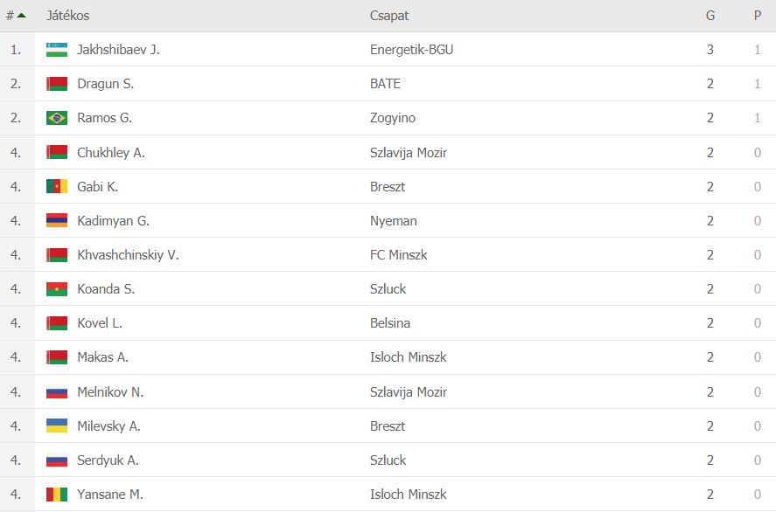This screenshot has width=776, height=512.
Task: Click the Russia flag beside Melnikov N.
Action: coord(57,391)
